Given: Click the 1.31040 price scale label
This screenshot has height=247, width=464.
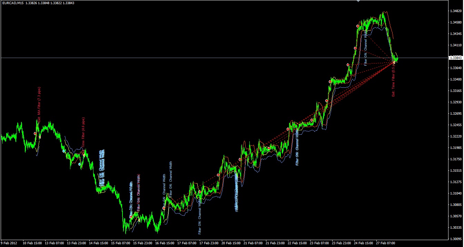Looking at the screenshot, I should [x=456, y=193].
